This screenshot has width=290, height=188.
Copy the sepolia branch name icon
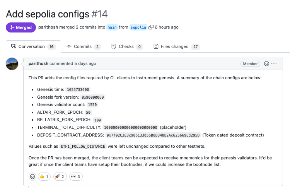tap(151, 27)
